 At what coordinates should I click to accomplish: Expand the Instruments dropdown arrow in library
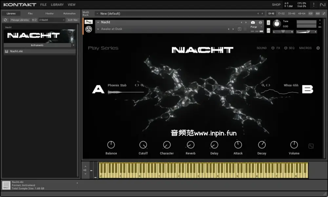click(x=73, y=45)
